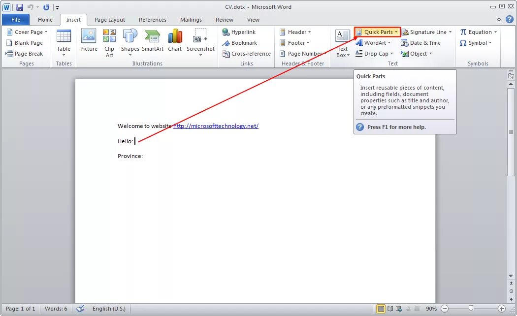Image resolution: width=517 pixels, height=316 pixels.
Task: Click the vertical scrollbar thumb
Action: 511,132
